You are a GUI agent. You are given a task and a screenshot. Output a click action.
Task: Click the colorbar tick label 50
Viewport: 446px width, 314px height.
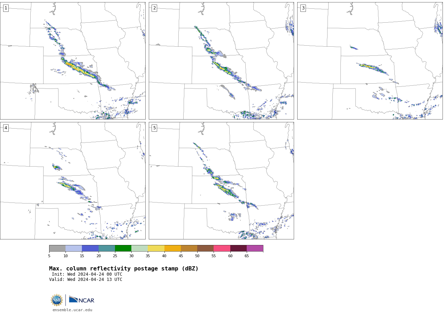(197, 256)
